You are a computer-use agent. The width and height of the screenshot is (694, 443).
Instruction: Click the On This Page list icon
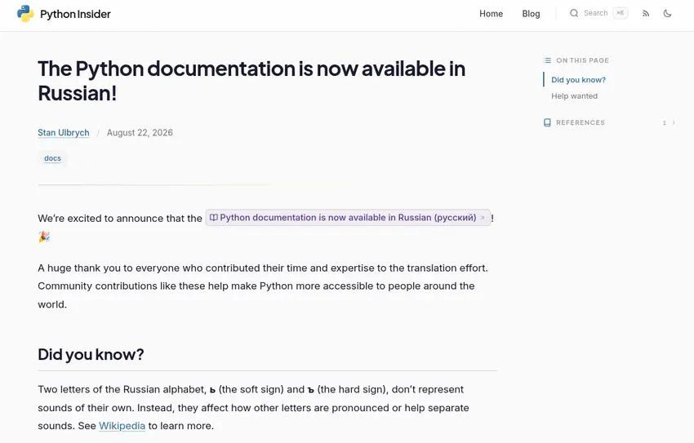pyautogui.click(x=548, y=60)
